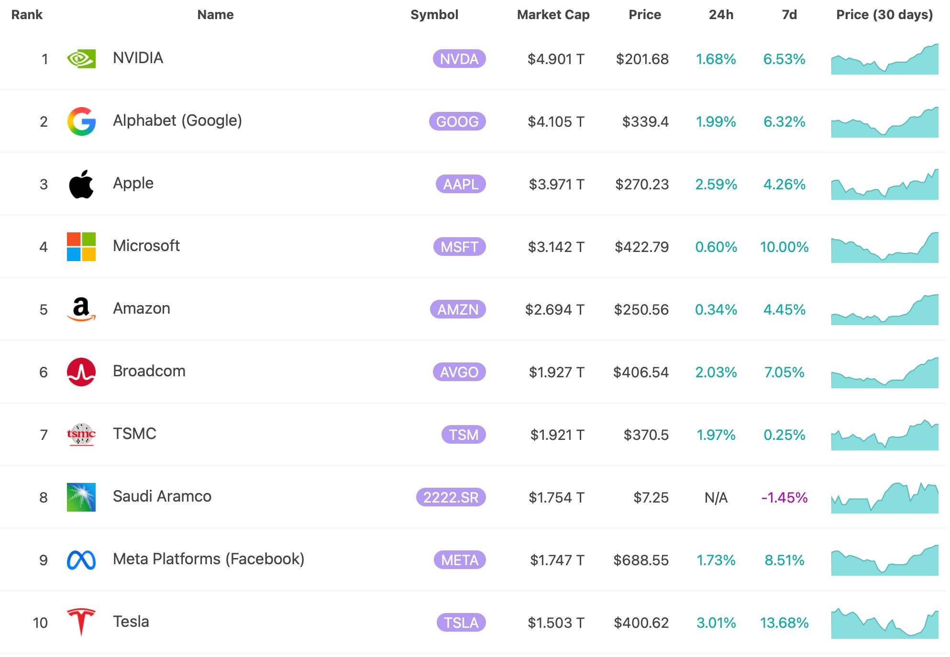Open NVIDIA's 30-day price chart

[884, 60]
